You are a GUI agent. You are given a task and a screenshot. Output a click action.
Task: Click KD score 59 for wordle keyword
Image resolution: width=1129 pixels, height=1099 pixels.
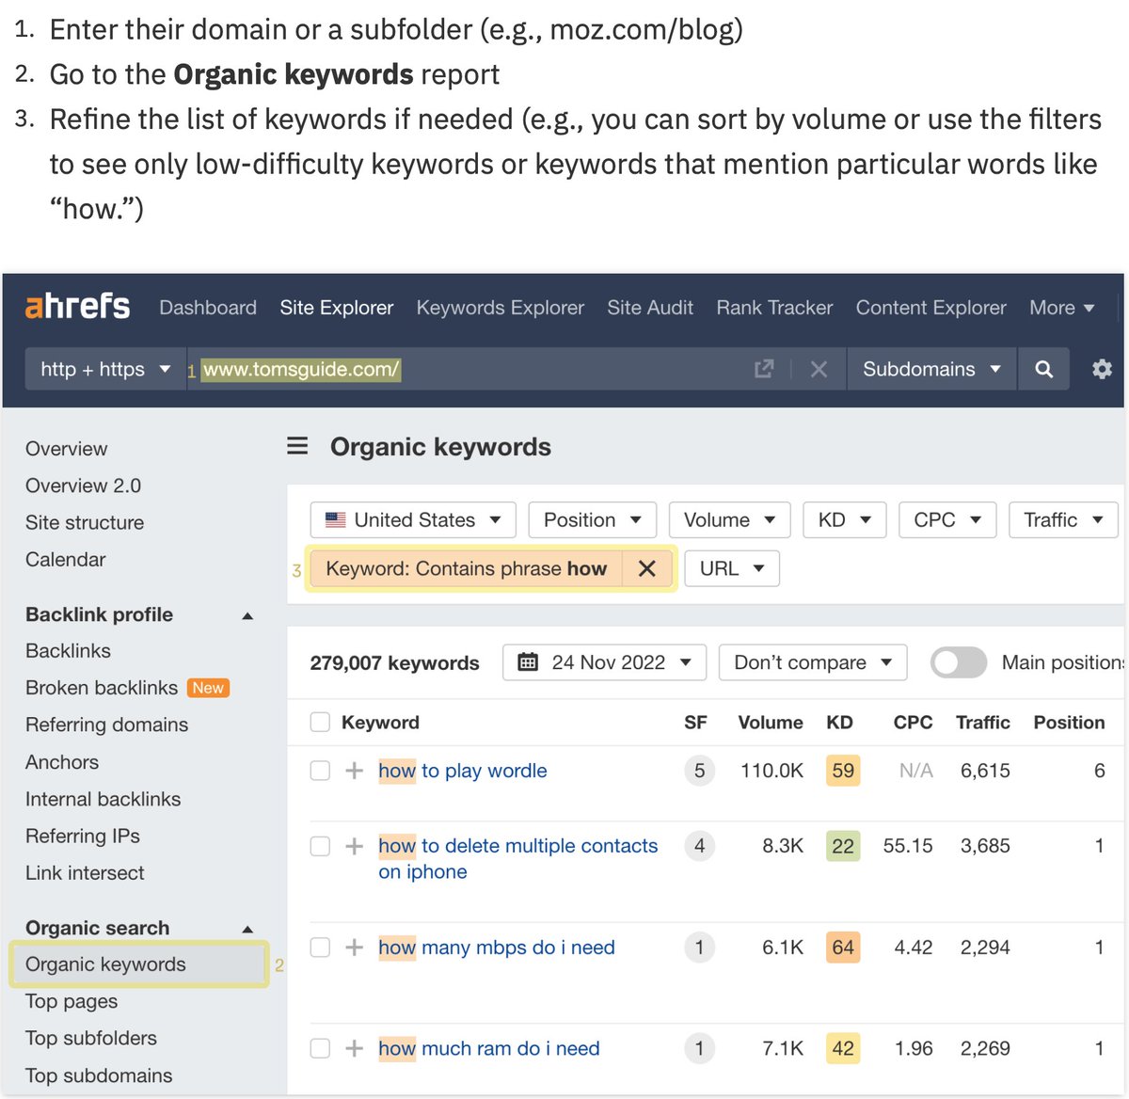tap(843, 771)
